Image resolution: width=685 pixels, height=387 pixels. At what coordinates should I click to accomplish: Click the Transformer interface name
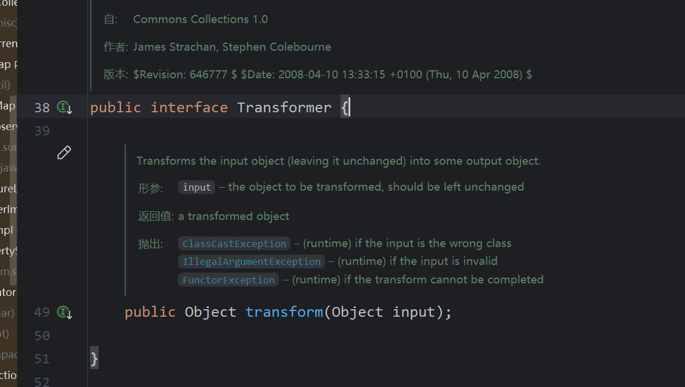click(x=284, y=108)
